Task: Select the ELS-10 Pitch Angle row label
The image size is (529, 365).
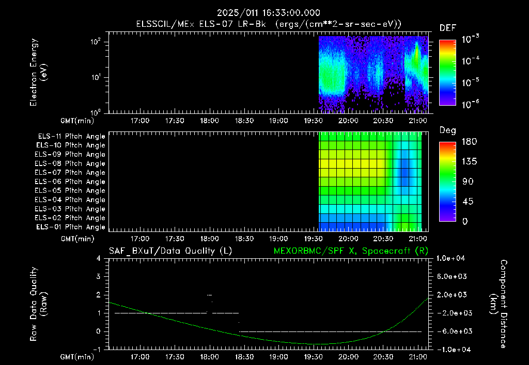Action: 71,145
